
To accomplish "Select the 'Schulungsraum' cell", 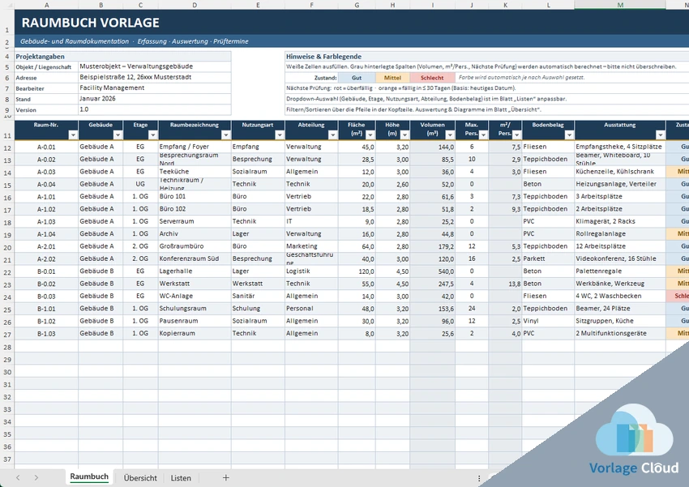I will point(195,309).
